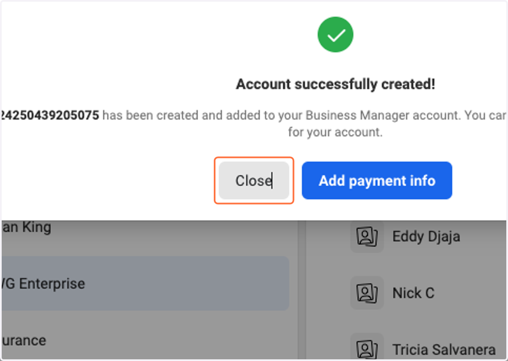Select the Eddy Djaja name

426,236
